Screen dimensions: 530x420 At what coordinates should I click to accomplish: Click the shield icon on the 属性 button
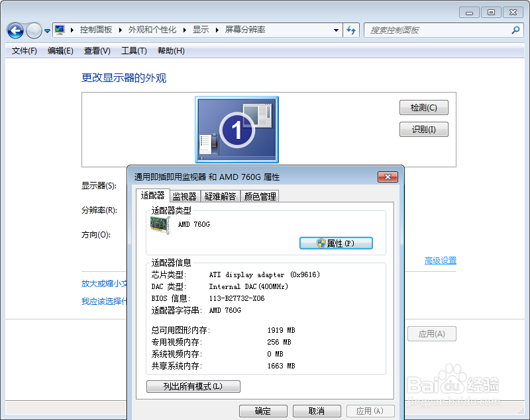coord(321,243)
